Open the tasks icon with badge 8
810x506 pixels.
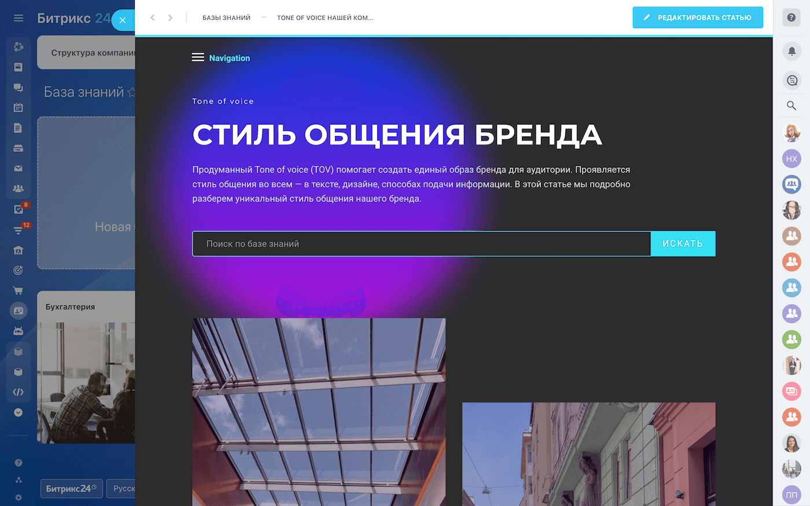pos(19,209)
